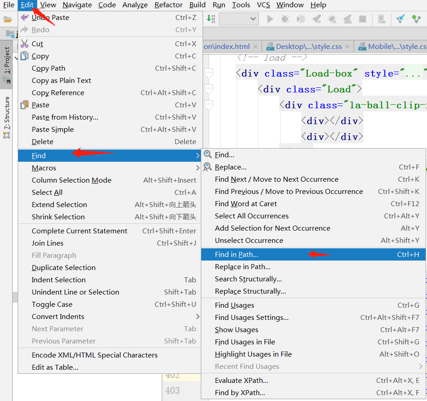The width and height of the screenshot is (427, 401).
Task: Click the Debug bug icon in toolbar
Action: tap(285, 19)
